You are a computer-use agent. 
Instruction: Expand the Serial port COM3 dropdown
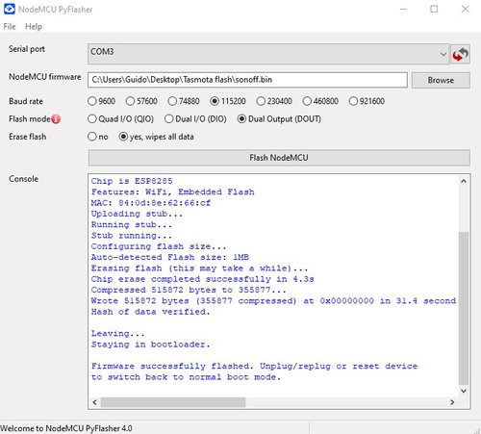click(268, 54)
